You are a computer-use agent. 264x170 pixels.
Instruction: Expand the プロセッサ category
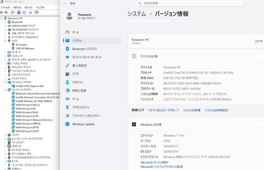(5, 146)
